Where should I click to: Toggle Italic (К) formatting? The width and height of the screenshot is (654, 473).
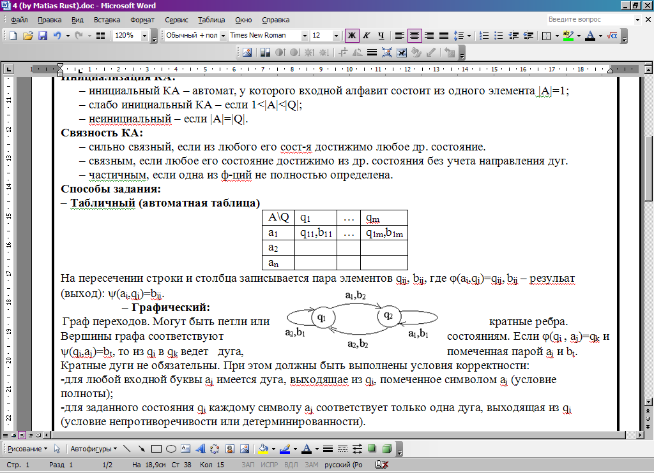click(x=366, y=36)
